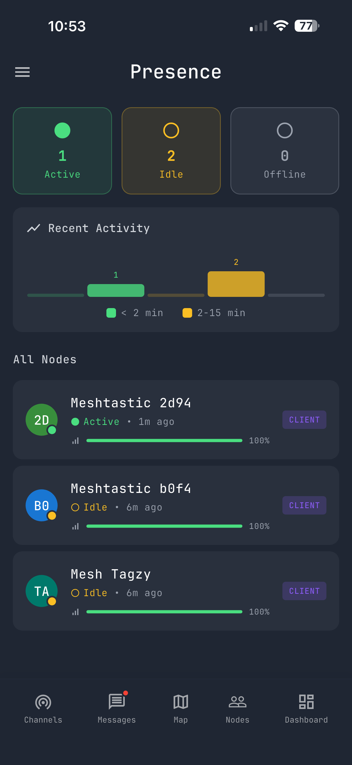Tap the 2D avatar of Meshtastic 2d94
Screen dimensions: 352x765
(42, 420)
